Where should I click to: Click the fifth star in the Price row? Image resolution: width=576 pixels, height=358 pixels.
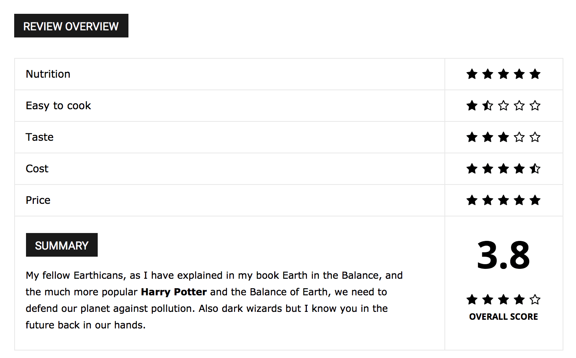pos(535,200)
